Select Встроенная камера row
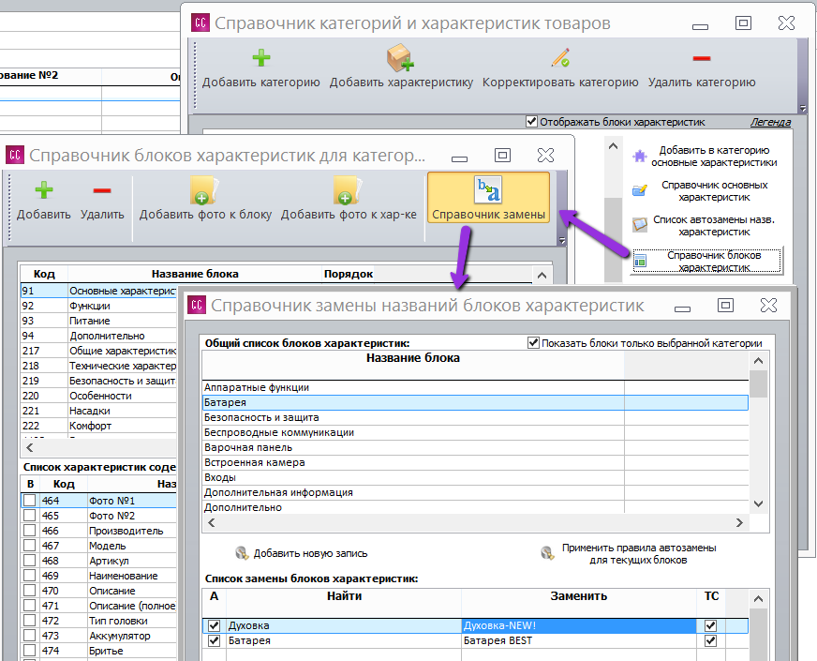This screenshot has width=817, height=661. coord(475,462)
